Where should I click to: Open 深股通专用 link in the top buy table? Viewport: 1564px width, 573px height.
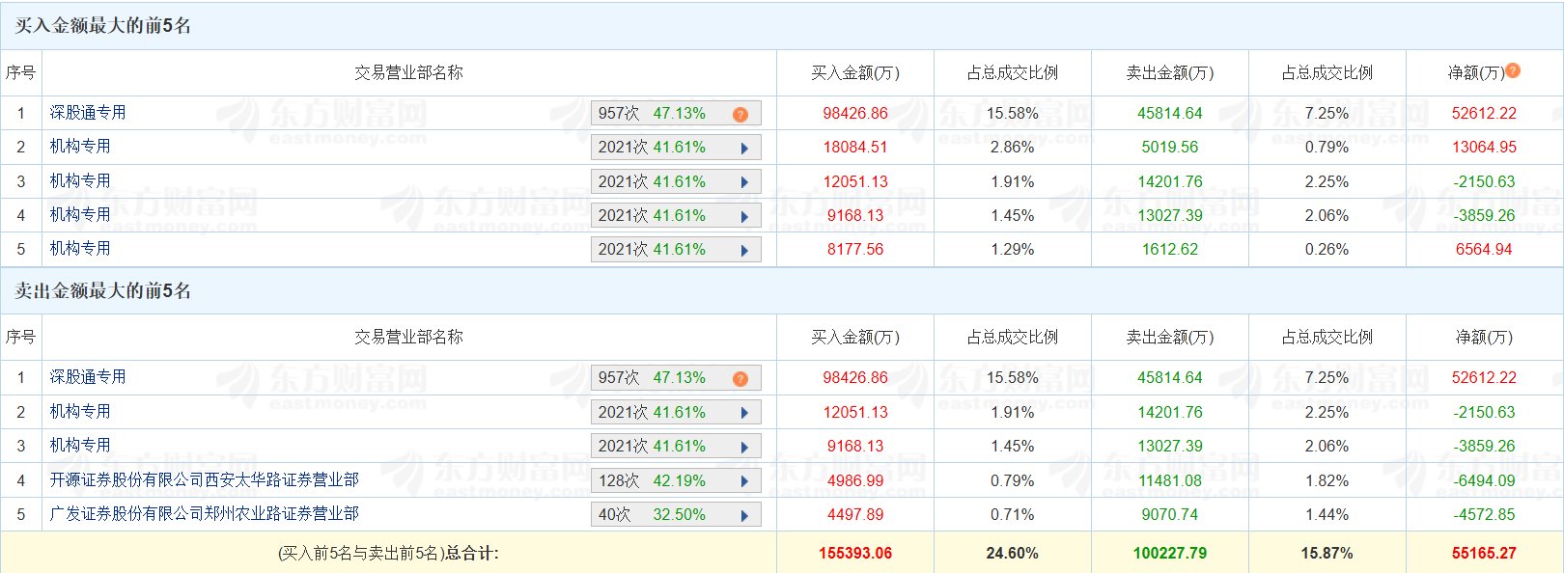(88, 113)
